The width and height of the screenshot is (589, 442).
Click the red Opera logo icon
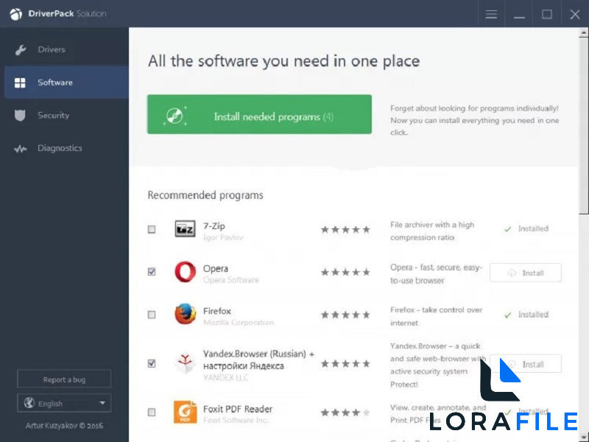[186, 272]
